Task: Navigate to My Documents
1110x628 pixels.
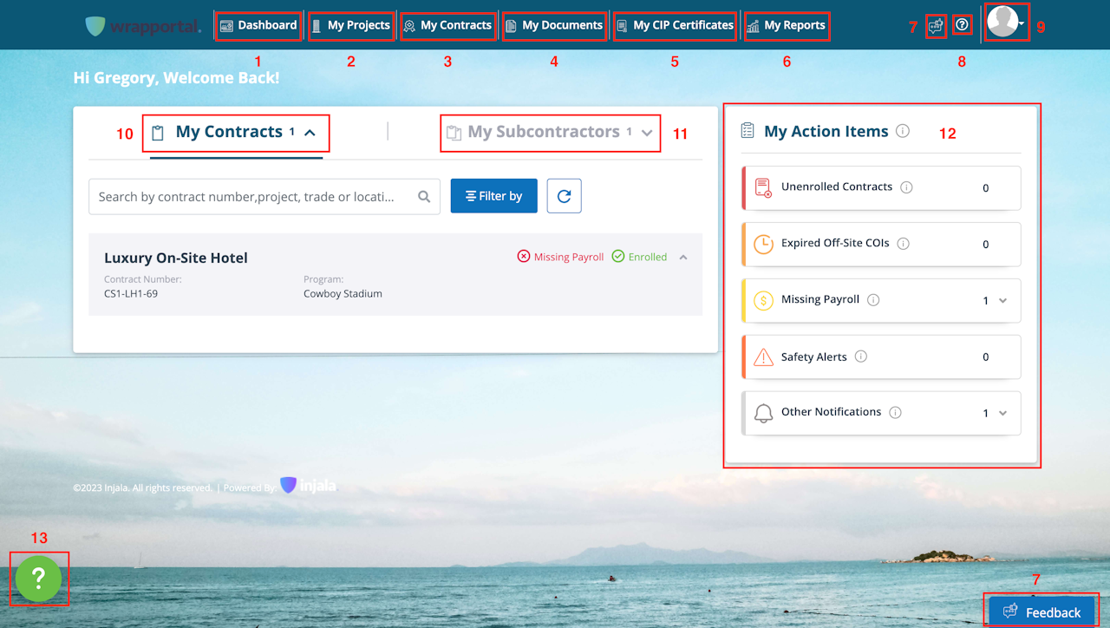Action: (x=554, y=25)
